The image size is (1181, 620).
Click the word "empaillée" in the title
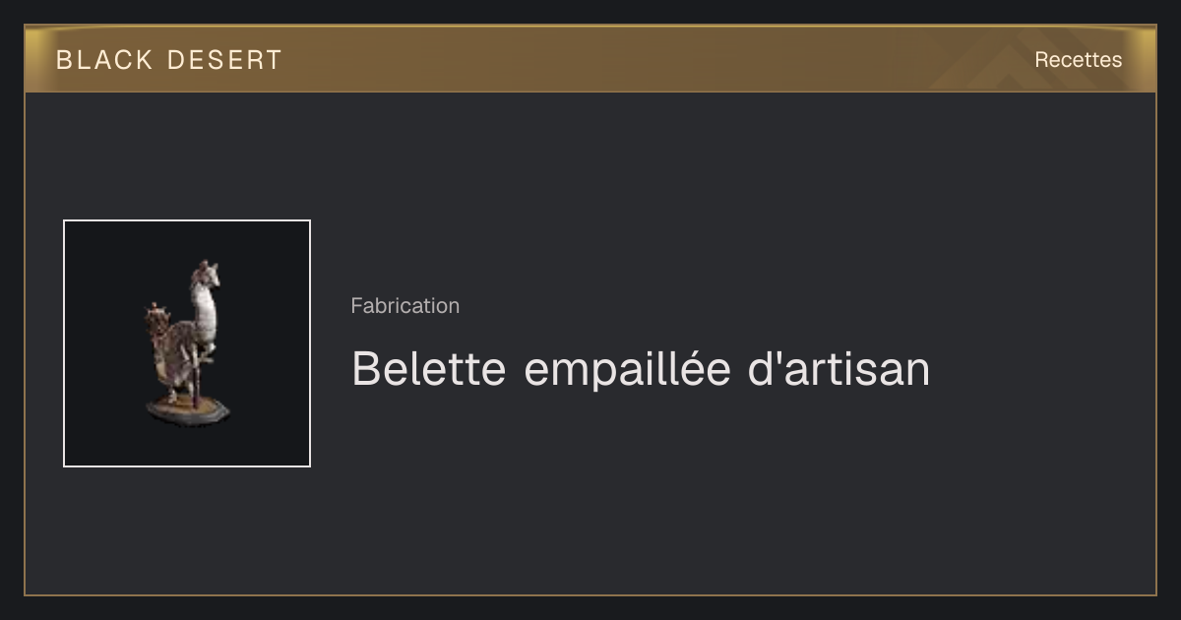628,372
